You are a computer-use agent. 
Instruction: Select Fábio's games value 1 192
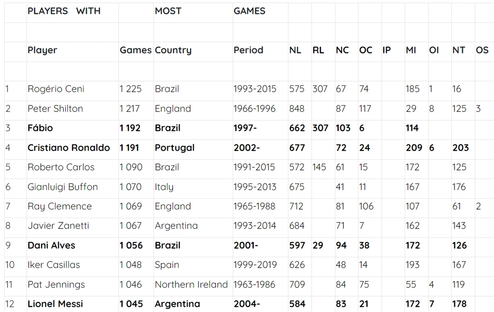click(136, 128)
